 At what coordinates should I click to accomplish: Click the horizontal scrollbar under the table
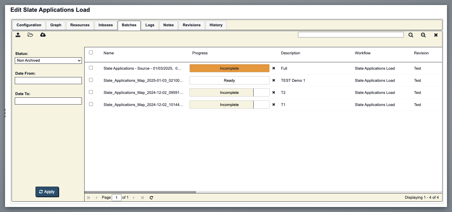(x=140, y=192)
